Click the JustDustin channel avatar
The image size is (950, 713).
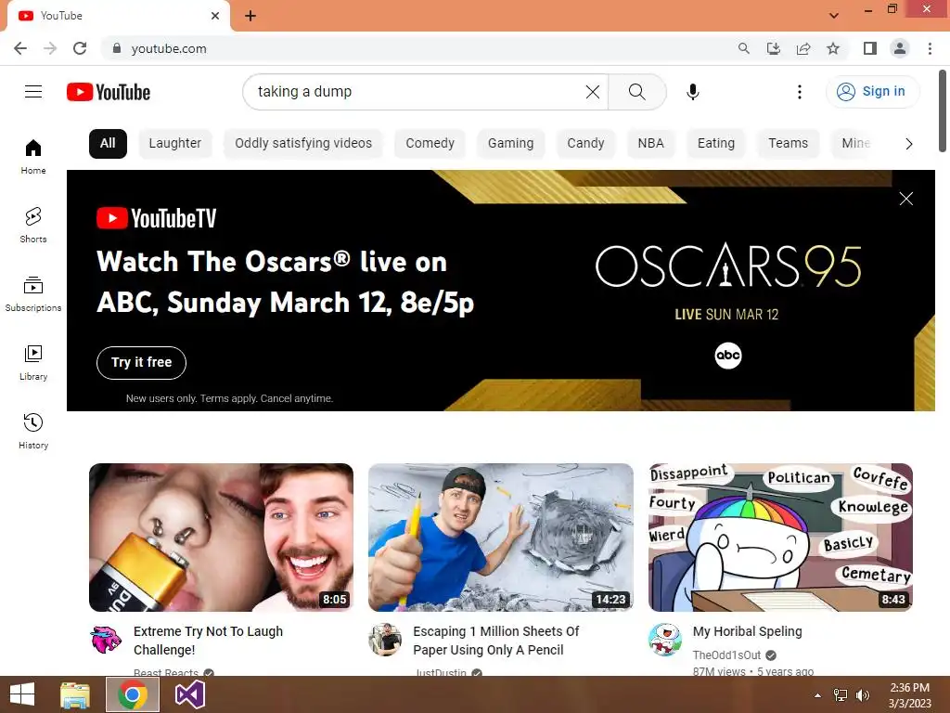[x=385, y=640]
